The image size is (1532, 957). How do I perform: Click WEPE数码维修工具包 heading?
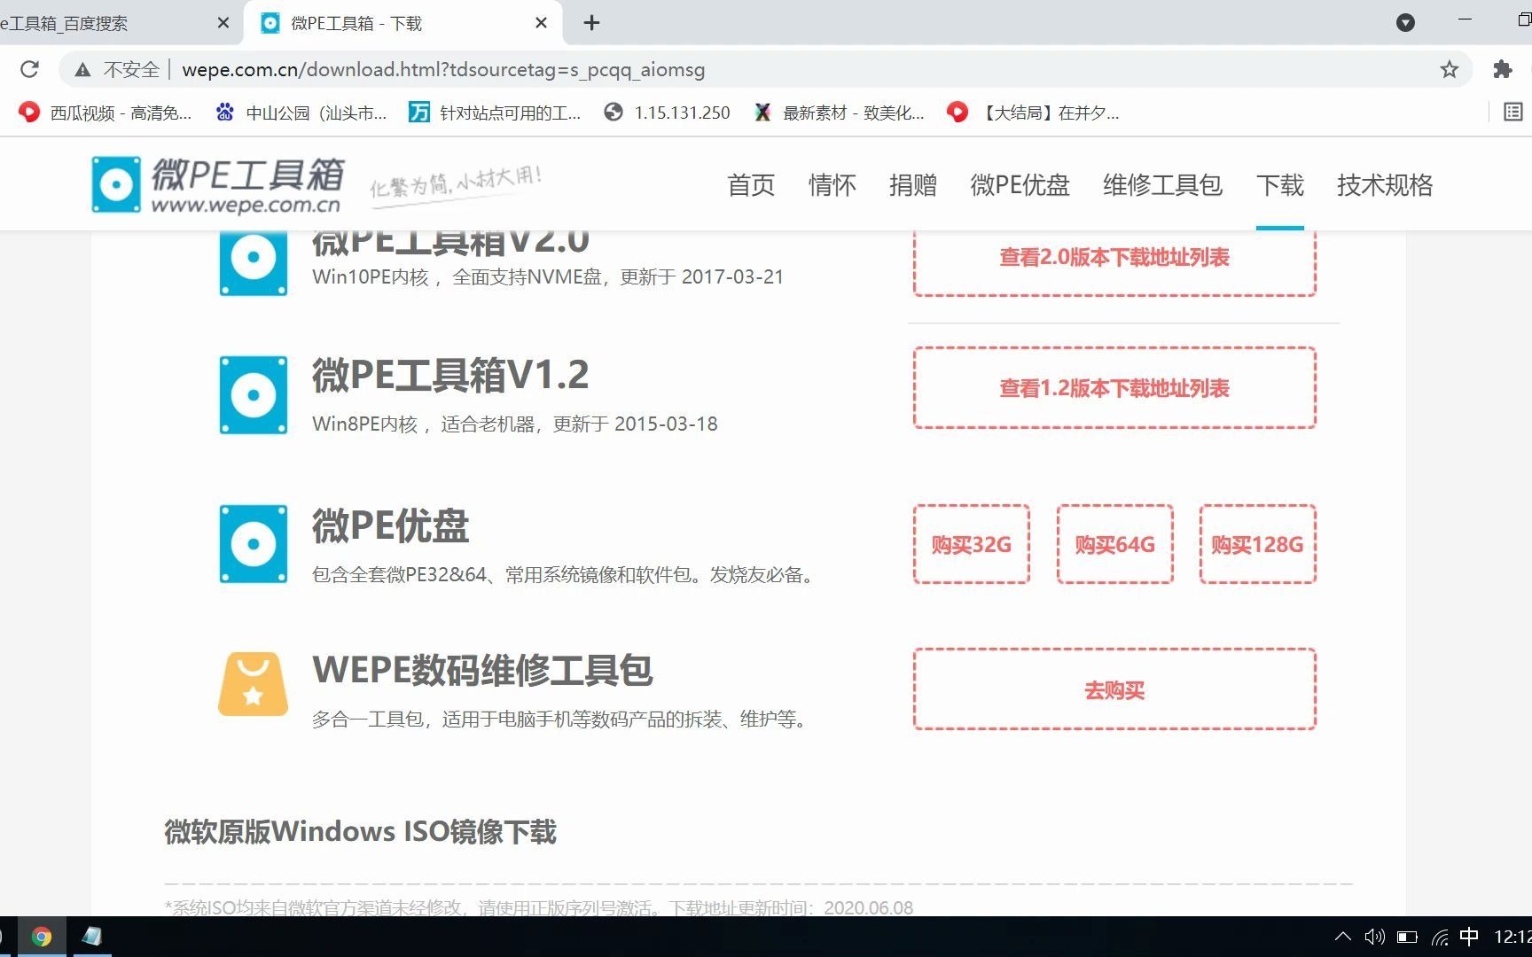(482, 670)
